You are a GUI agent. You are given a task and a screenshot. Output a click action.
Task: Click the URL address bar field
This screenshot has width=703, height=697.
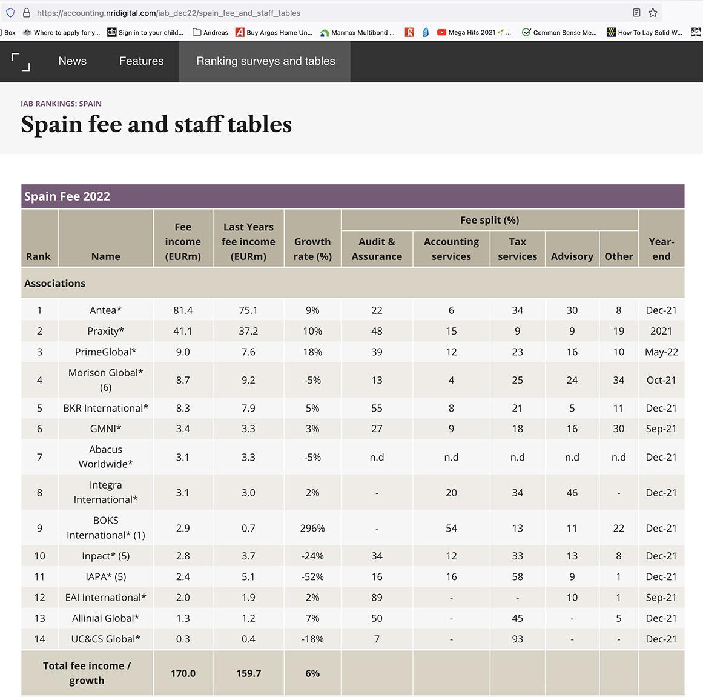click(x=332, y=13)
